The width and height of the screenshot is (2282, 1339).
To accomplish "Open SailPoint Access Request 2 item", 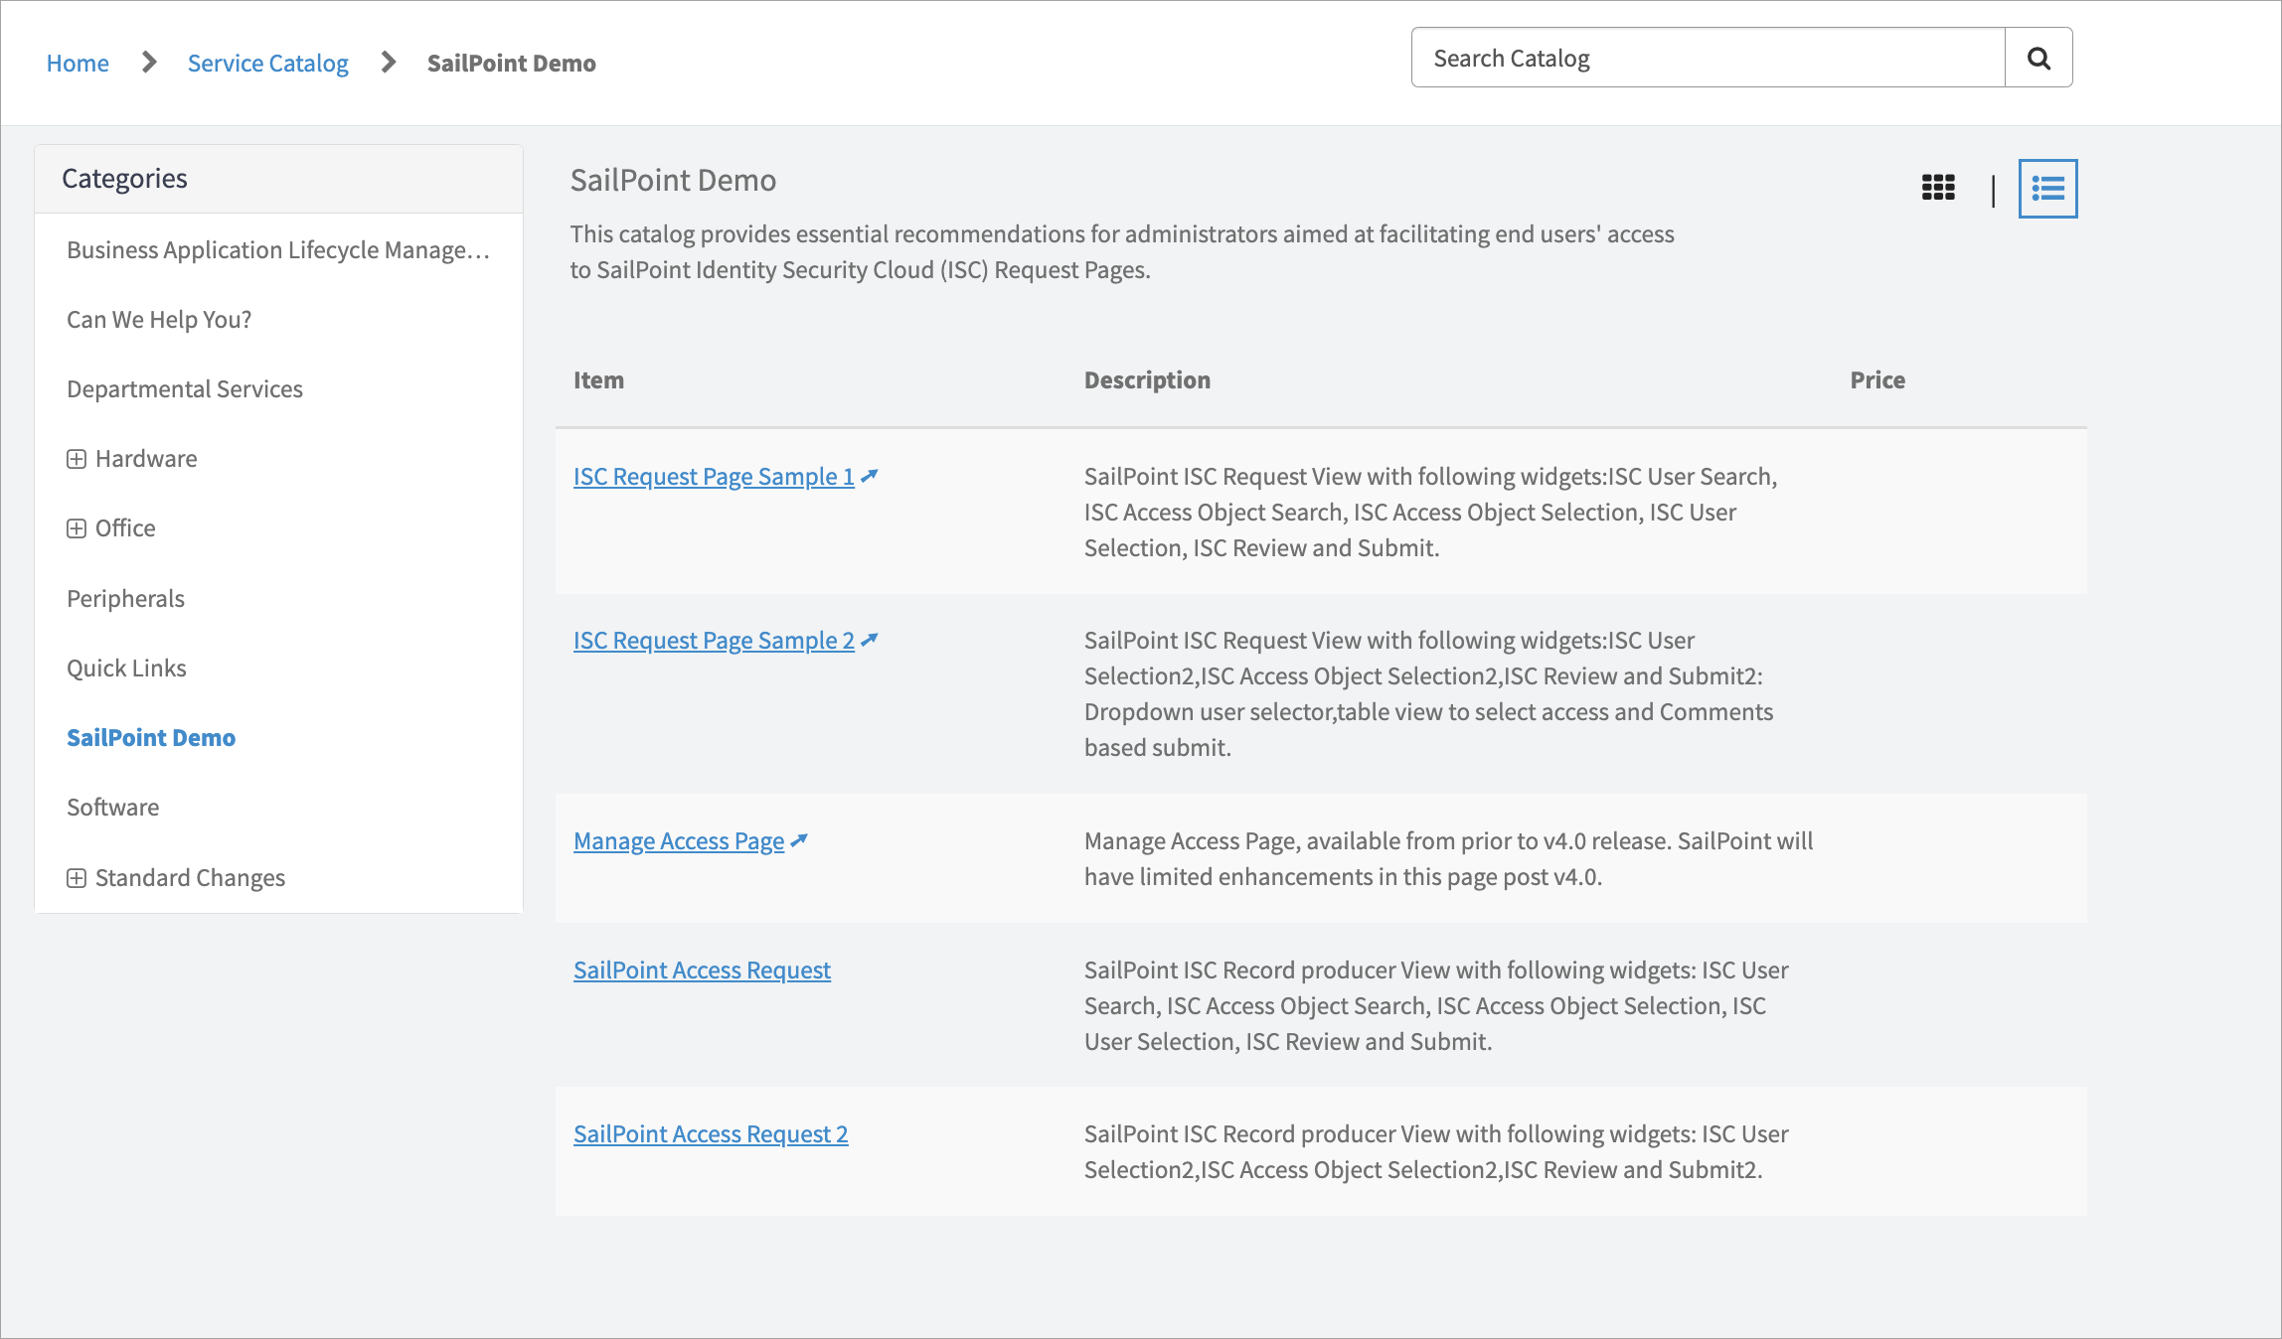I will pos(711,1133).
